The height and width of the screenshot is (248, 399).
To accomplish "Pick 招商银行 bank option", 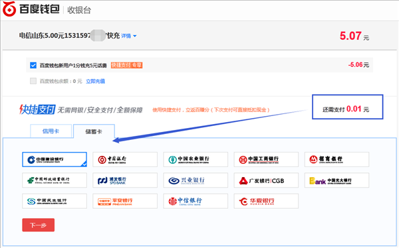I will pyautogui.click(x=336, y=159).
